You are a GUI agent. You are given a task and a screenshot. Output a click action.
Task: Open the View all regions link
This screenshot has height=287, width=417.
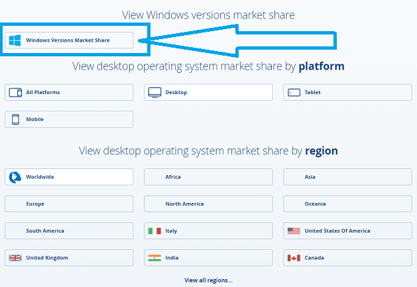coord(208,280)
